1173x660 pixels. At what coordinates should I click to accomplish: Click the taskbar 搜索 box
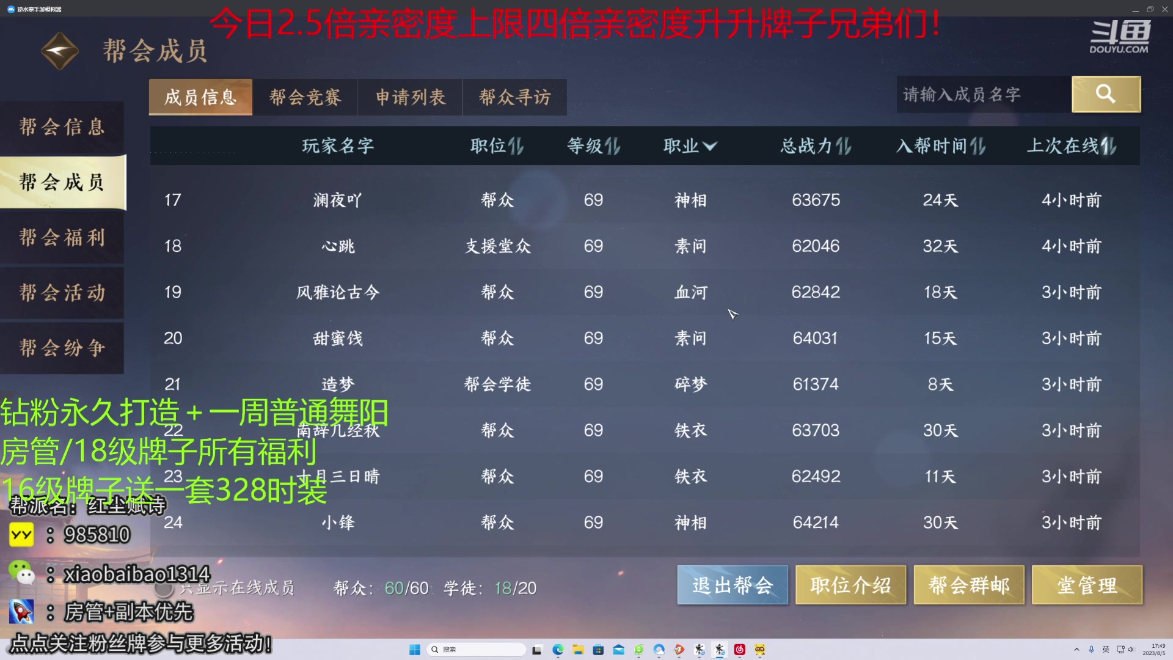(477, 650)
